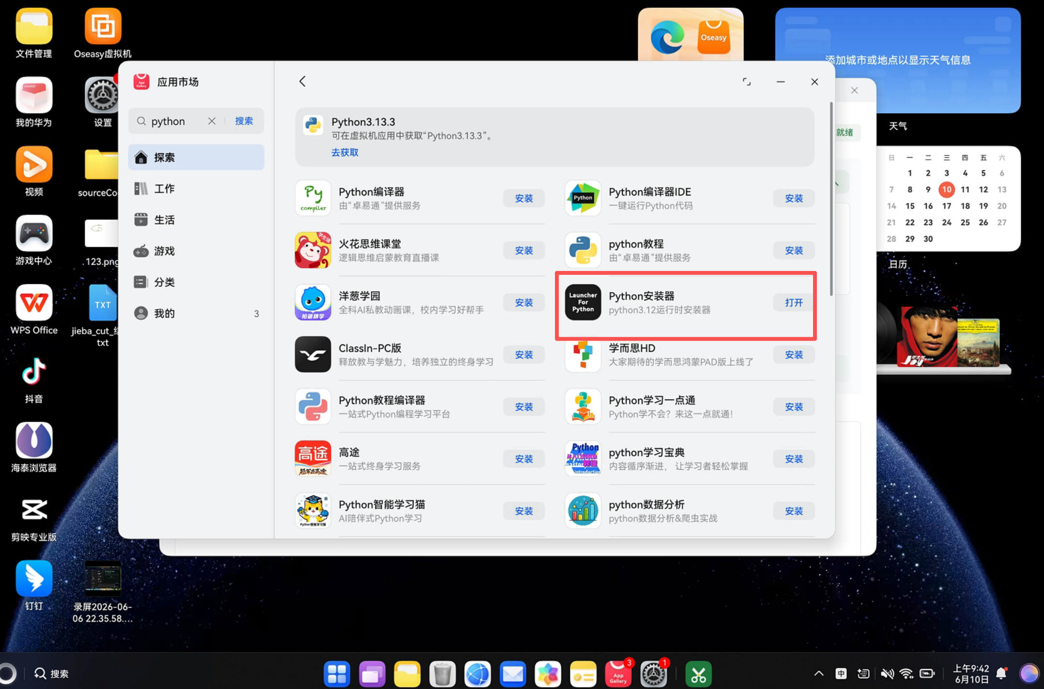Image resolution: width=1044 pixels, height=689 pixels.
Task: Open 视频 desktop icon
Action: [x=34, y=165]
